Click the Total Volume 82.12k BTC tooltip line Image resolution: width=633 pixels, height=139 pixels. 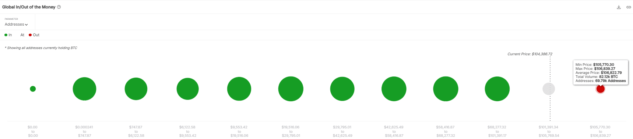[x=597, y=77]
